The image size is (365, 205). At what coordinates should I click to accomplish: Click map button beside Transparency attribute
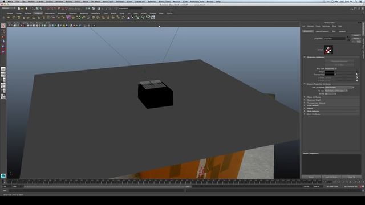[357, 75]
